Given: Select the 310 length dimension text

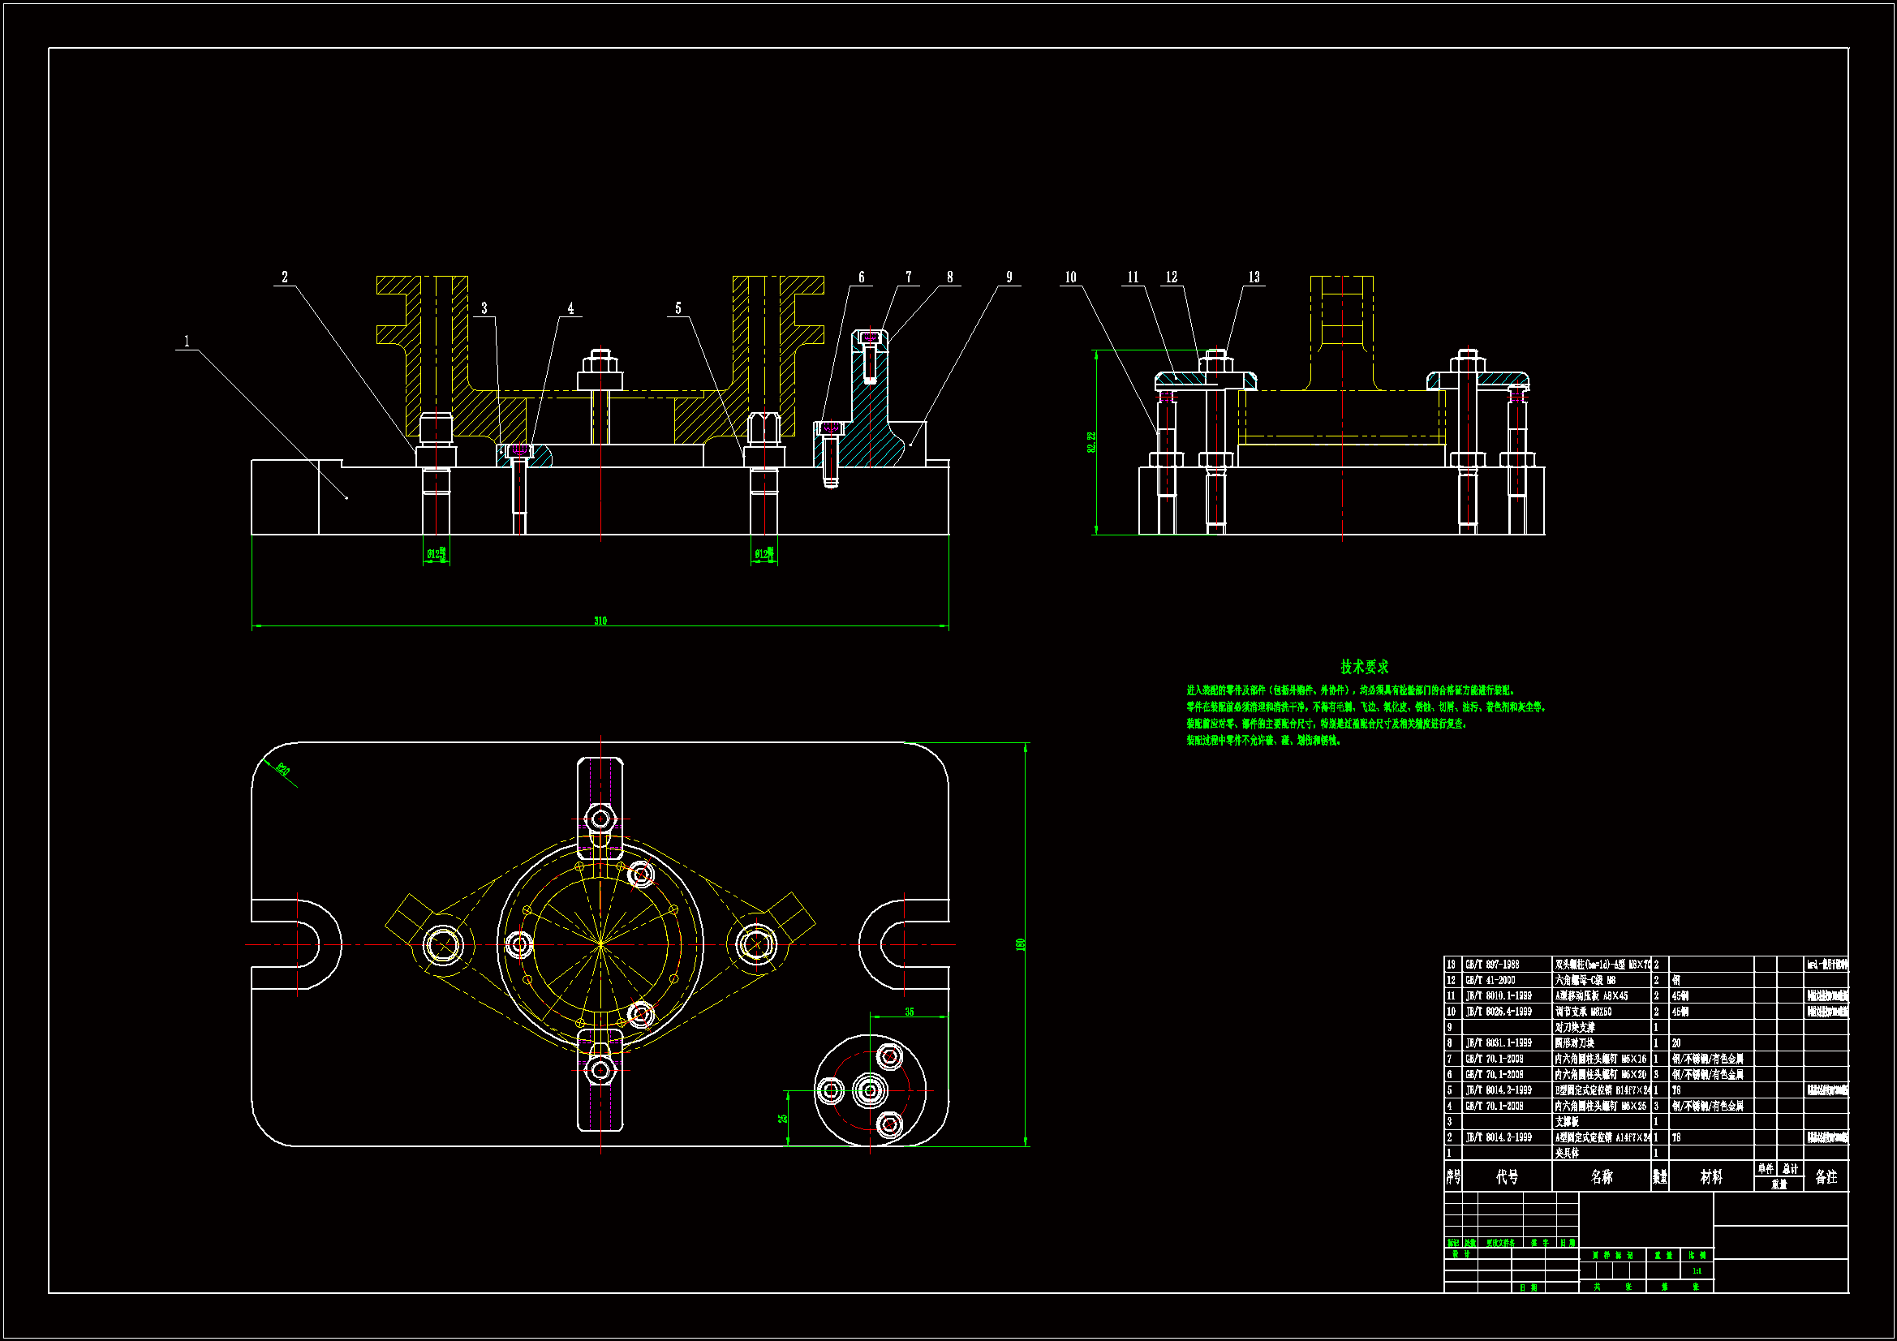Looking at the screenshot, I should (600, 621).
